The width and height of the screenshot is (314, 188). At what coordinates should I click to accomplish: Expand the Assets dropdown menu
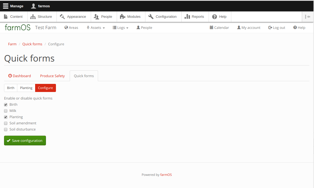[x=96, y=28]
